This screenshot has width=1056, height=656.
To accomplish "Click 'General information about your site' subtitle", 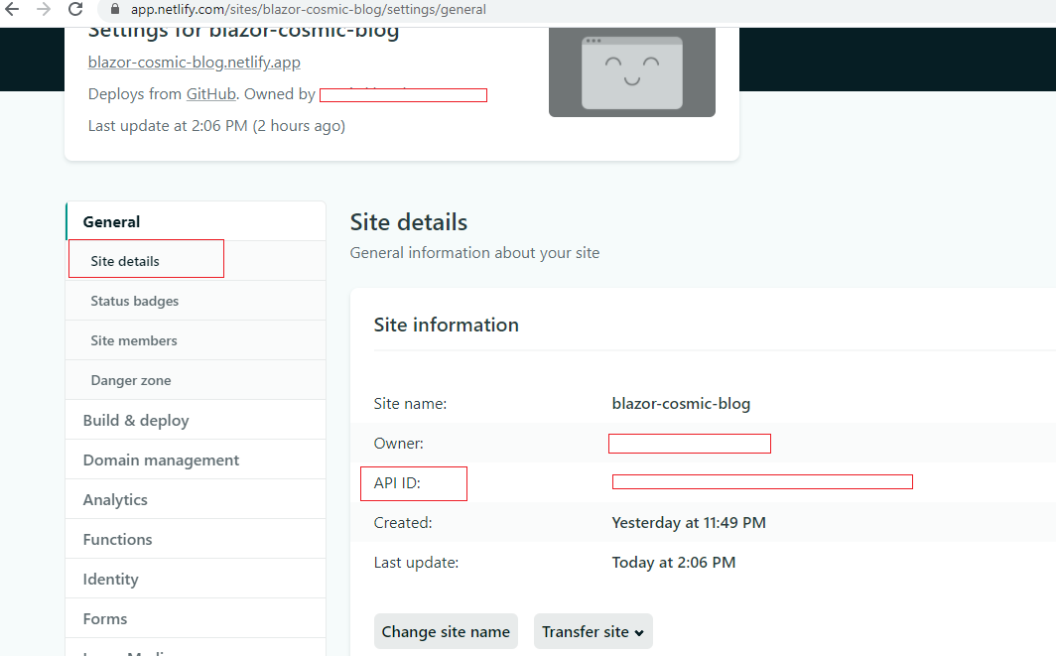I will click(474, 252).
